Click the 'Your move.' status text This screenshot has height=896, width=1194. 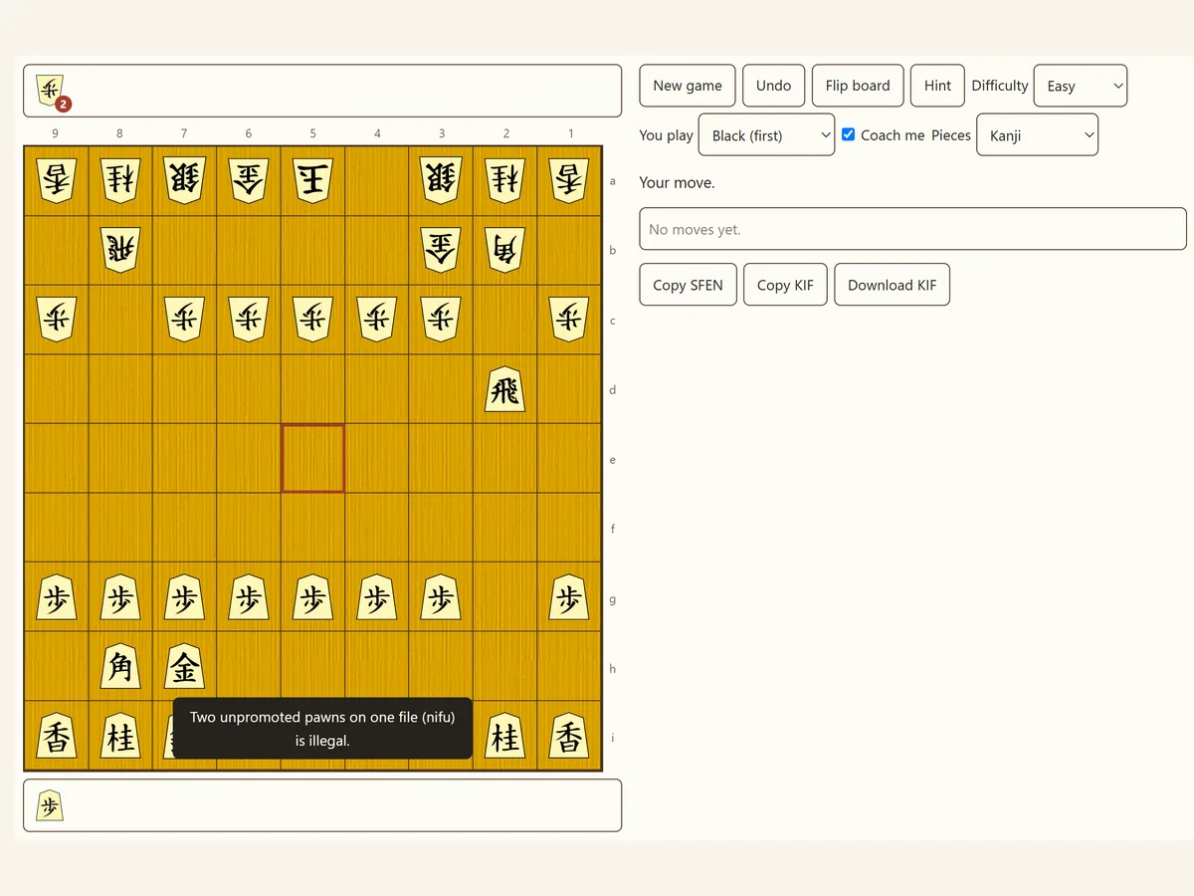677,182
